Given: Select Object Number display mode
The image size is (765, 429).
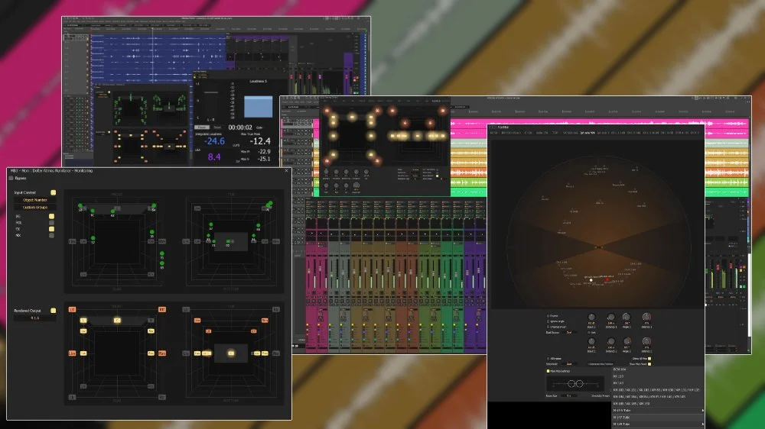Looking at the screenshot, I should click(x=34, y=200).
